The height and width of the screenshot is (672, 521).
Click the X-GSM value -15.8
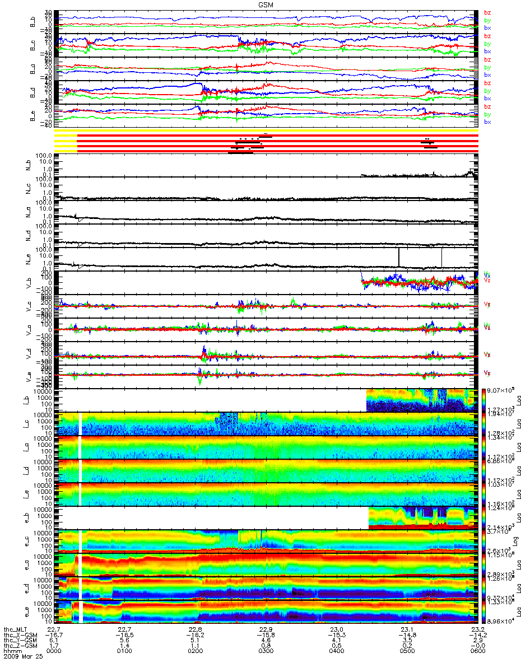pos(266,636)
